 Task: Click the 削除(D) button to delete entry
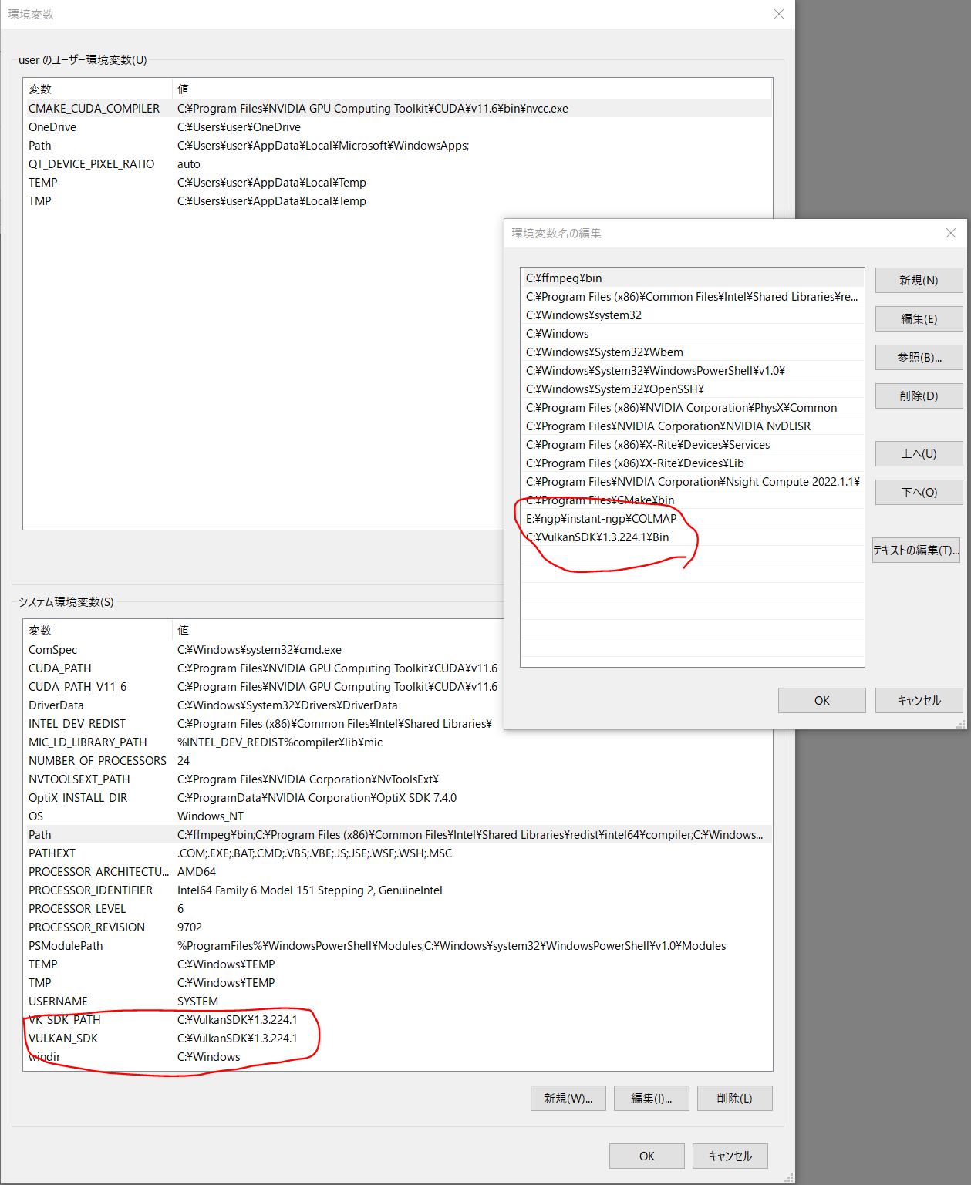918,396
